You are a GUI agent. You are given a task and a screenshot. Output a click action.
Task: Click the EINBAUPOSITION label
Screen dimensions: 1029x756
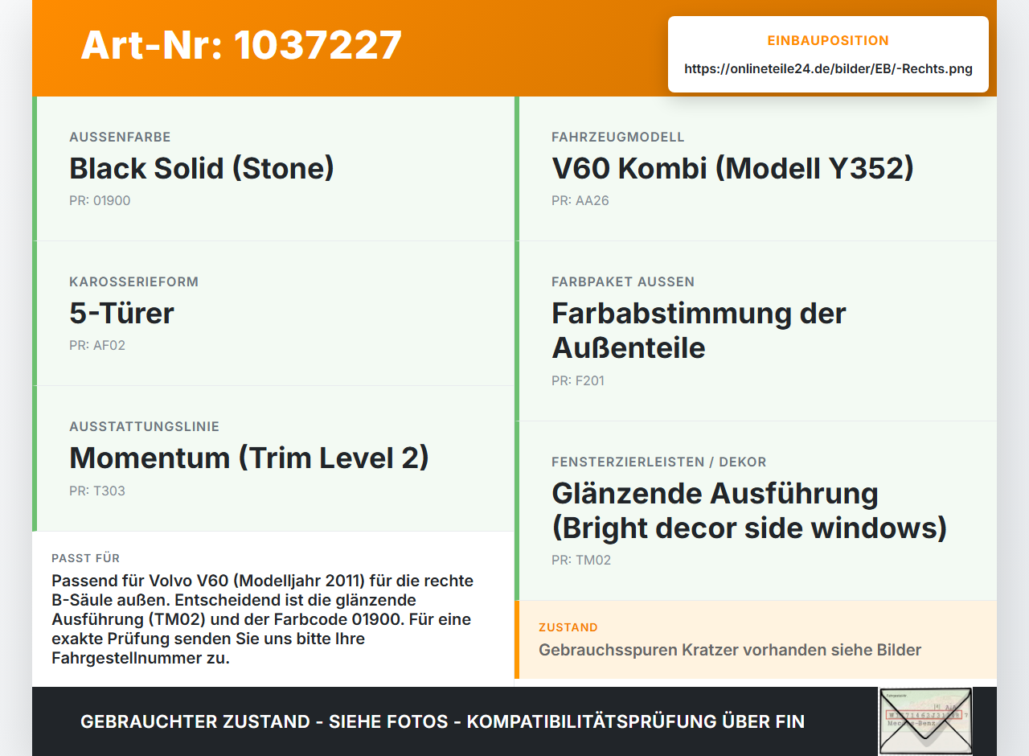828,40
